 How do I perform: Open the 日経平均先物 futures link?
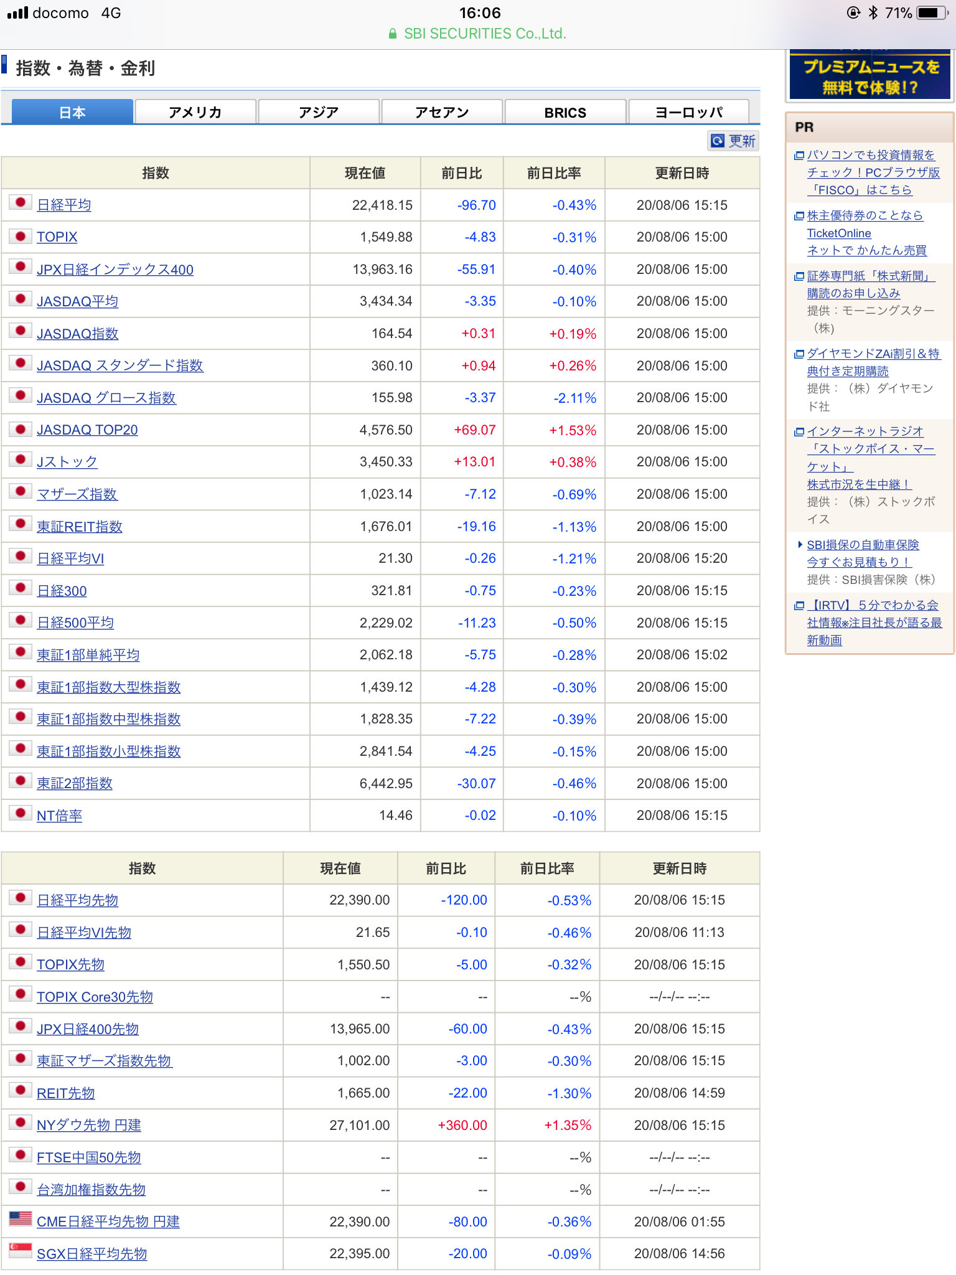[78, 900]
